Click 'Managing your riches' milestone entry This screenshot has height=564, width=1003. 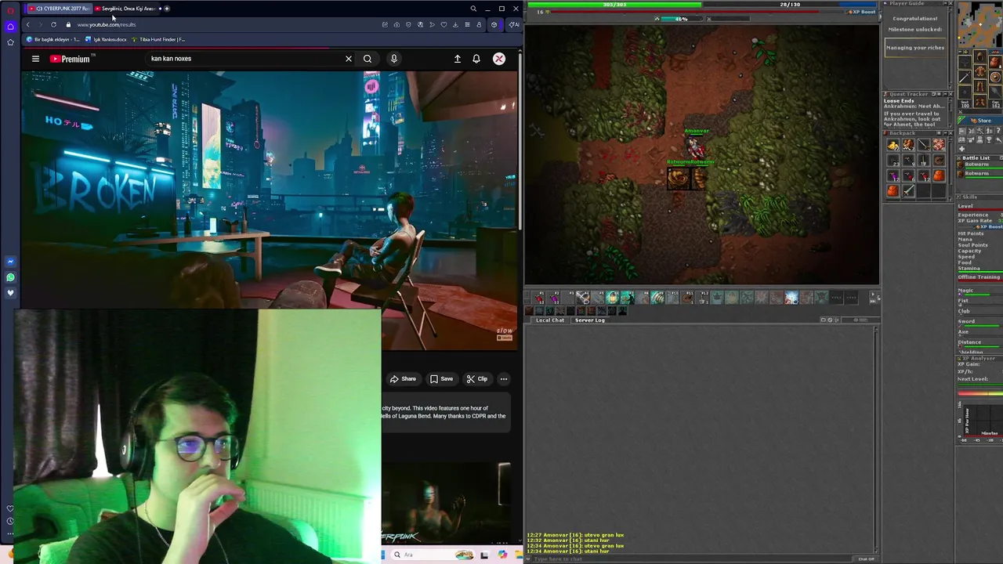pyautogui.click(x=915, y=48)
